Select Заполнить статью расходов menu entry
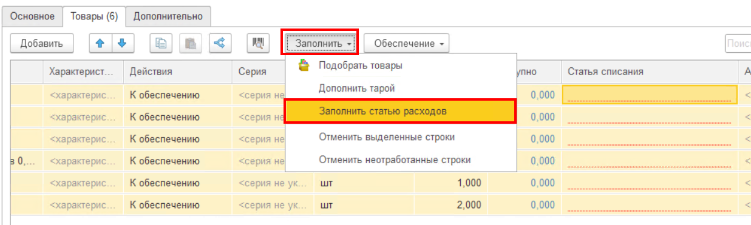The image size is (751, 225). point(400,112)
